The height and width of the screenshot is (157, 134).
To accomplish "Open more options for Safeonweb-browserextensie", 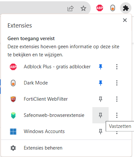I will [x=117, y=115].
